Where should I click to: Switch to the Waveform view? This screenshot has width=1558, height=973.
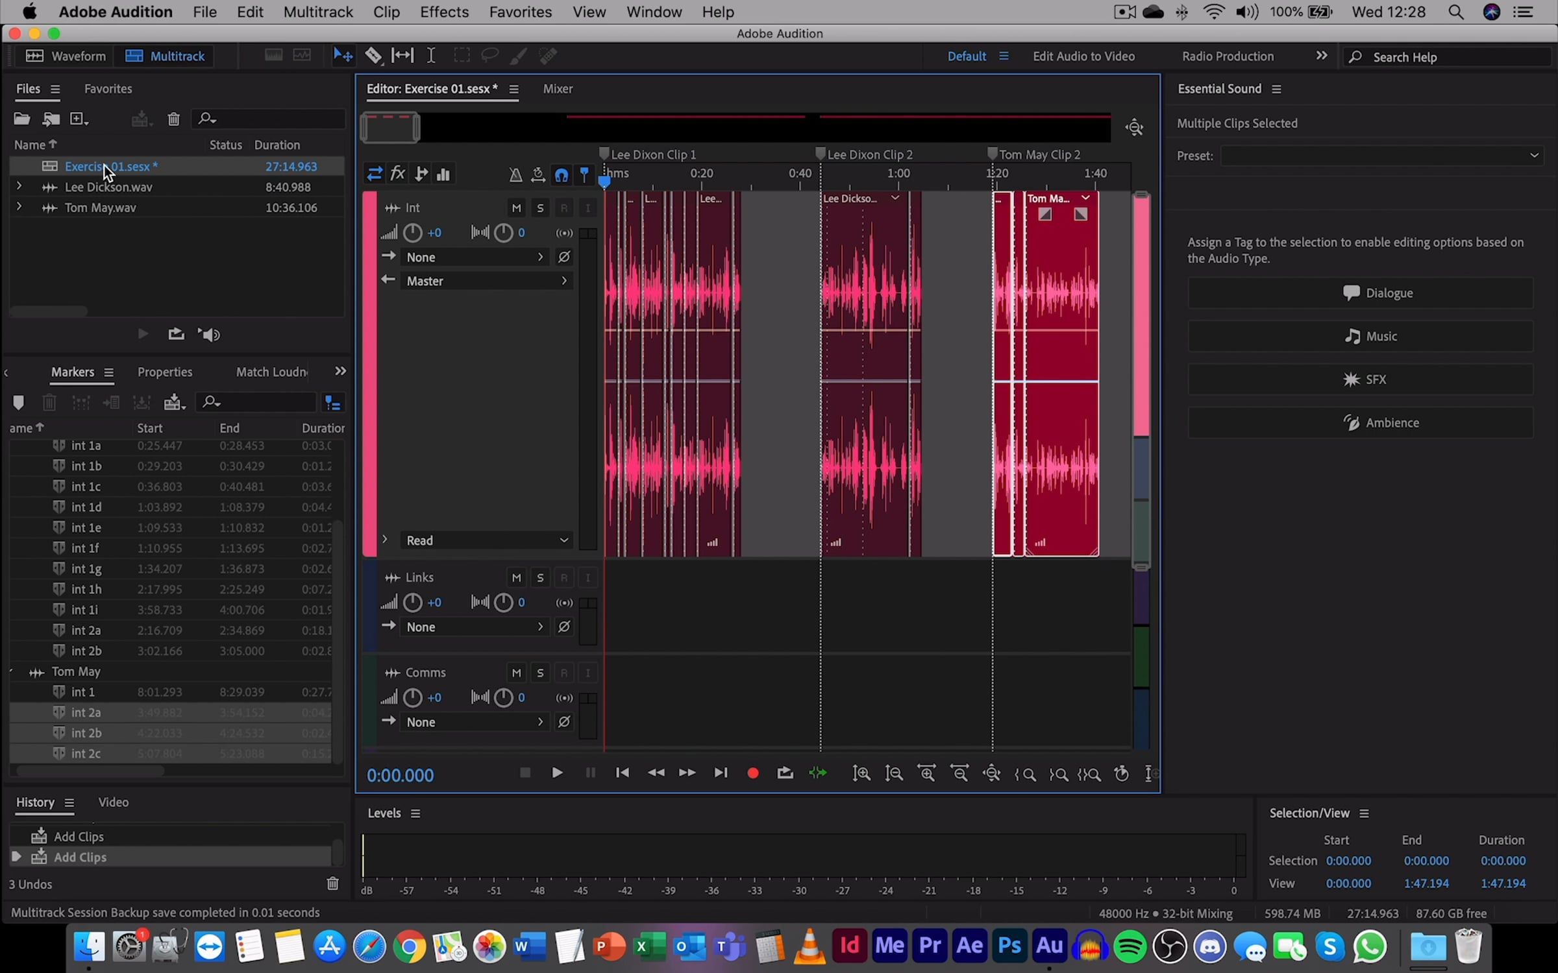coord(65,56)
